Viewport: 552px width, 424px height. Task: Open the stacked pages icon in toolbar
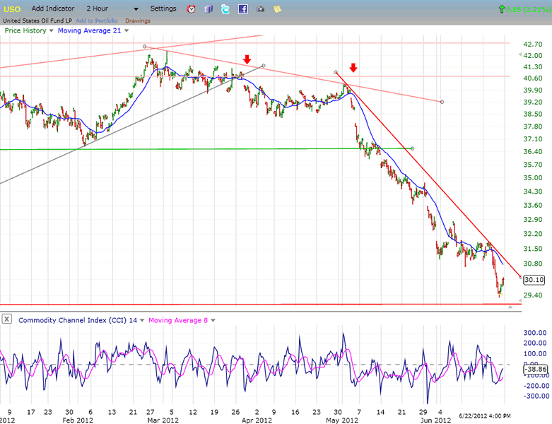point(209,9)
